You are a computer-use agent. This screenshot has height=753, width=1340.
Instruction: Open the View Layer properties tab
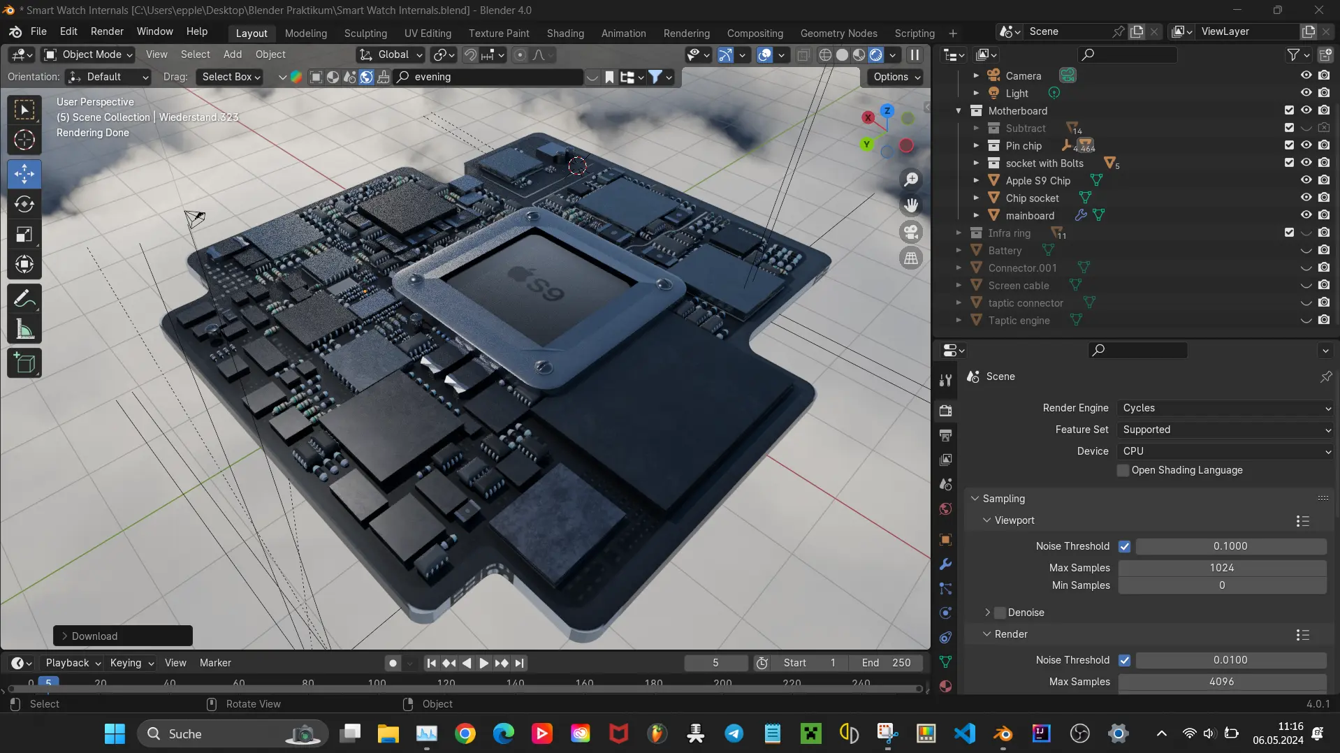(946, 460)
